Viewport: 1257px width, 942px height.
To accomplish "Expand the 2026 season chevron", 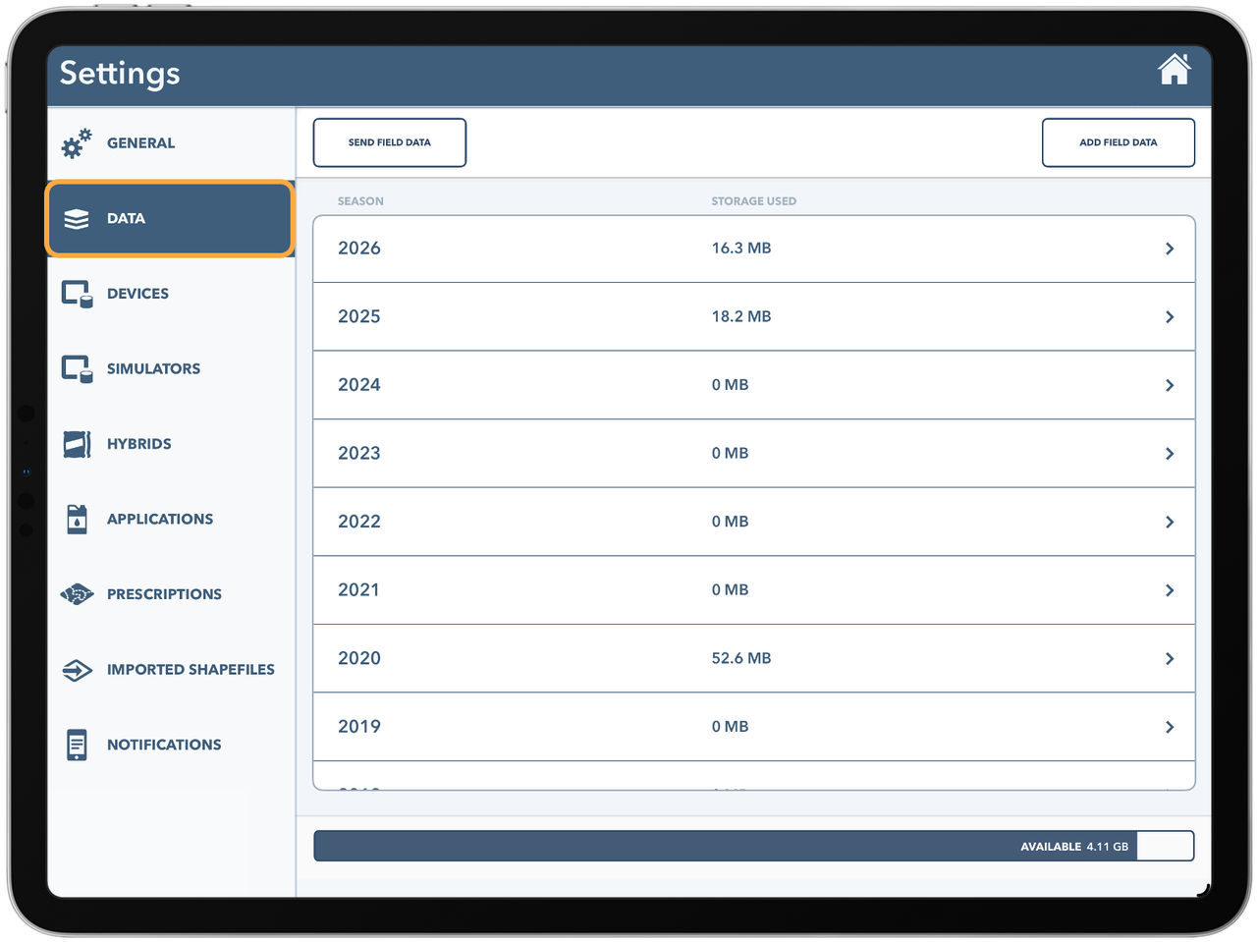I will [1170, 249].
